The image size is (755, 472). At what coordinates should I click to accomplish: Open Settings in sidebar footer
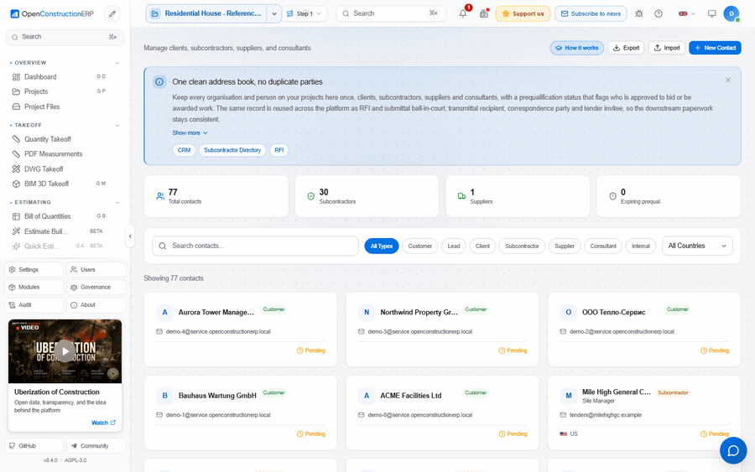[34, 269]
